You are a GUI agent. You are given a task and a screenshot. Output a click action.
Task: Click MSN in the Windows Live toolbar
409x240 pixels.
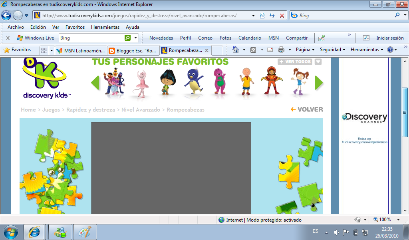(x=274, y=38)
